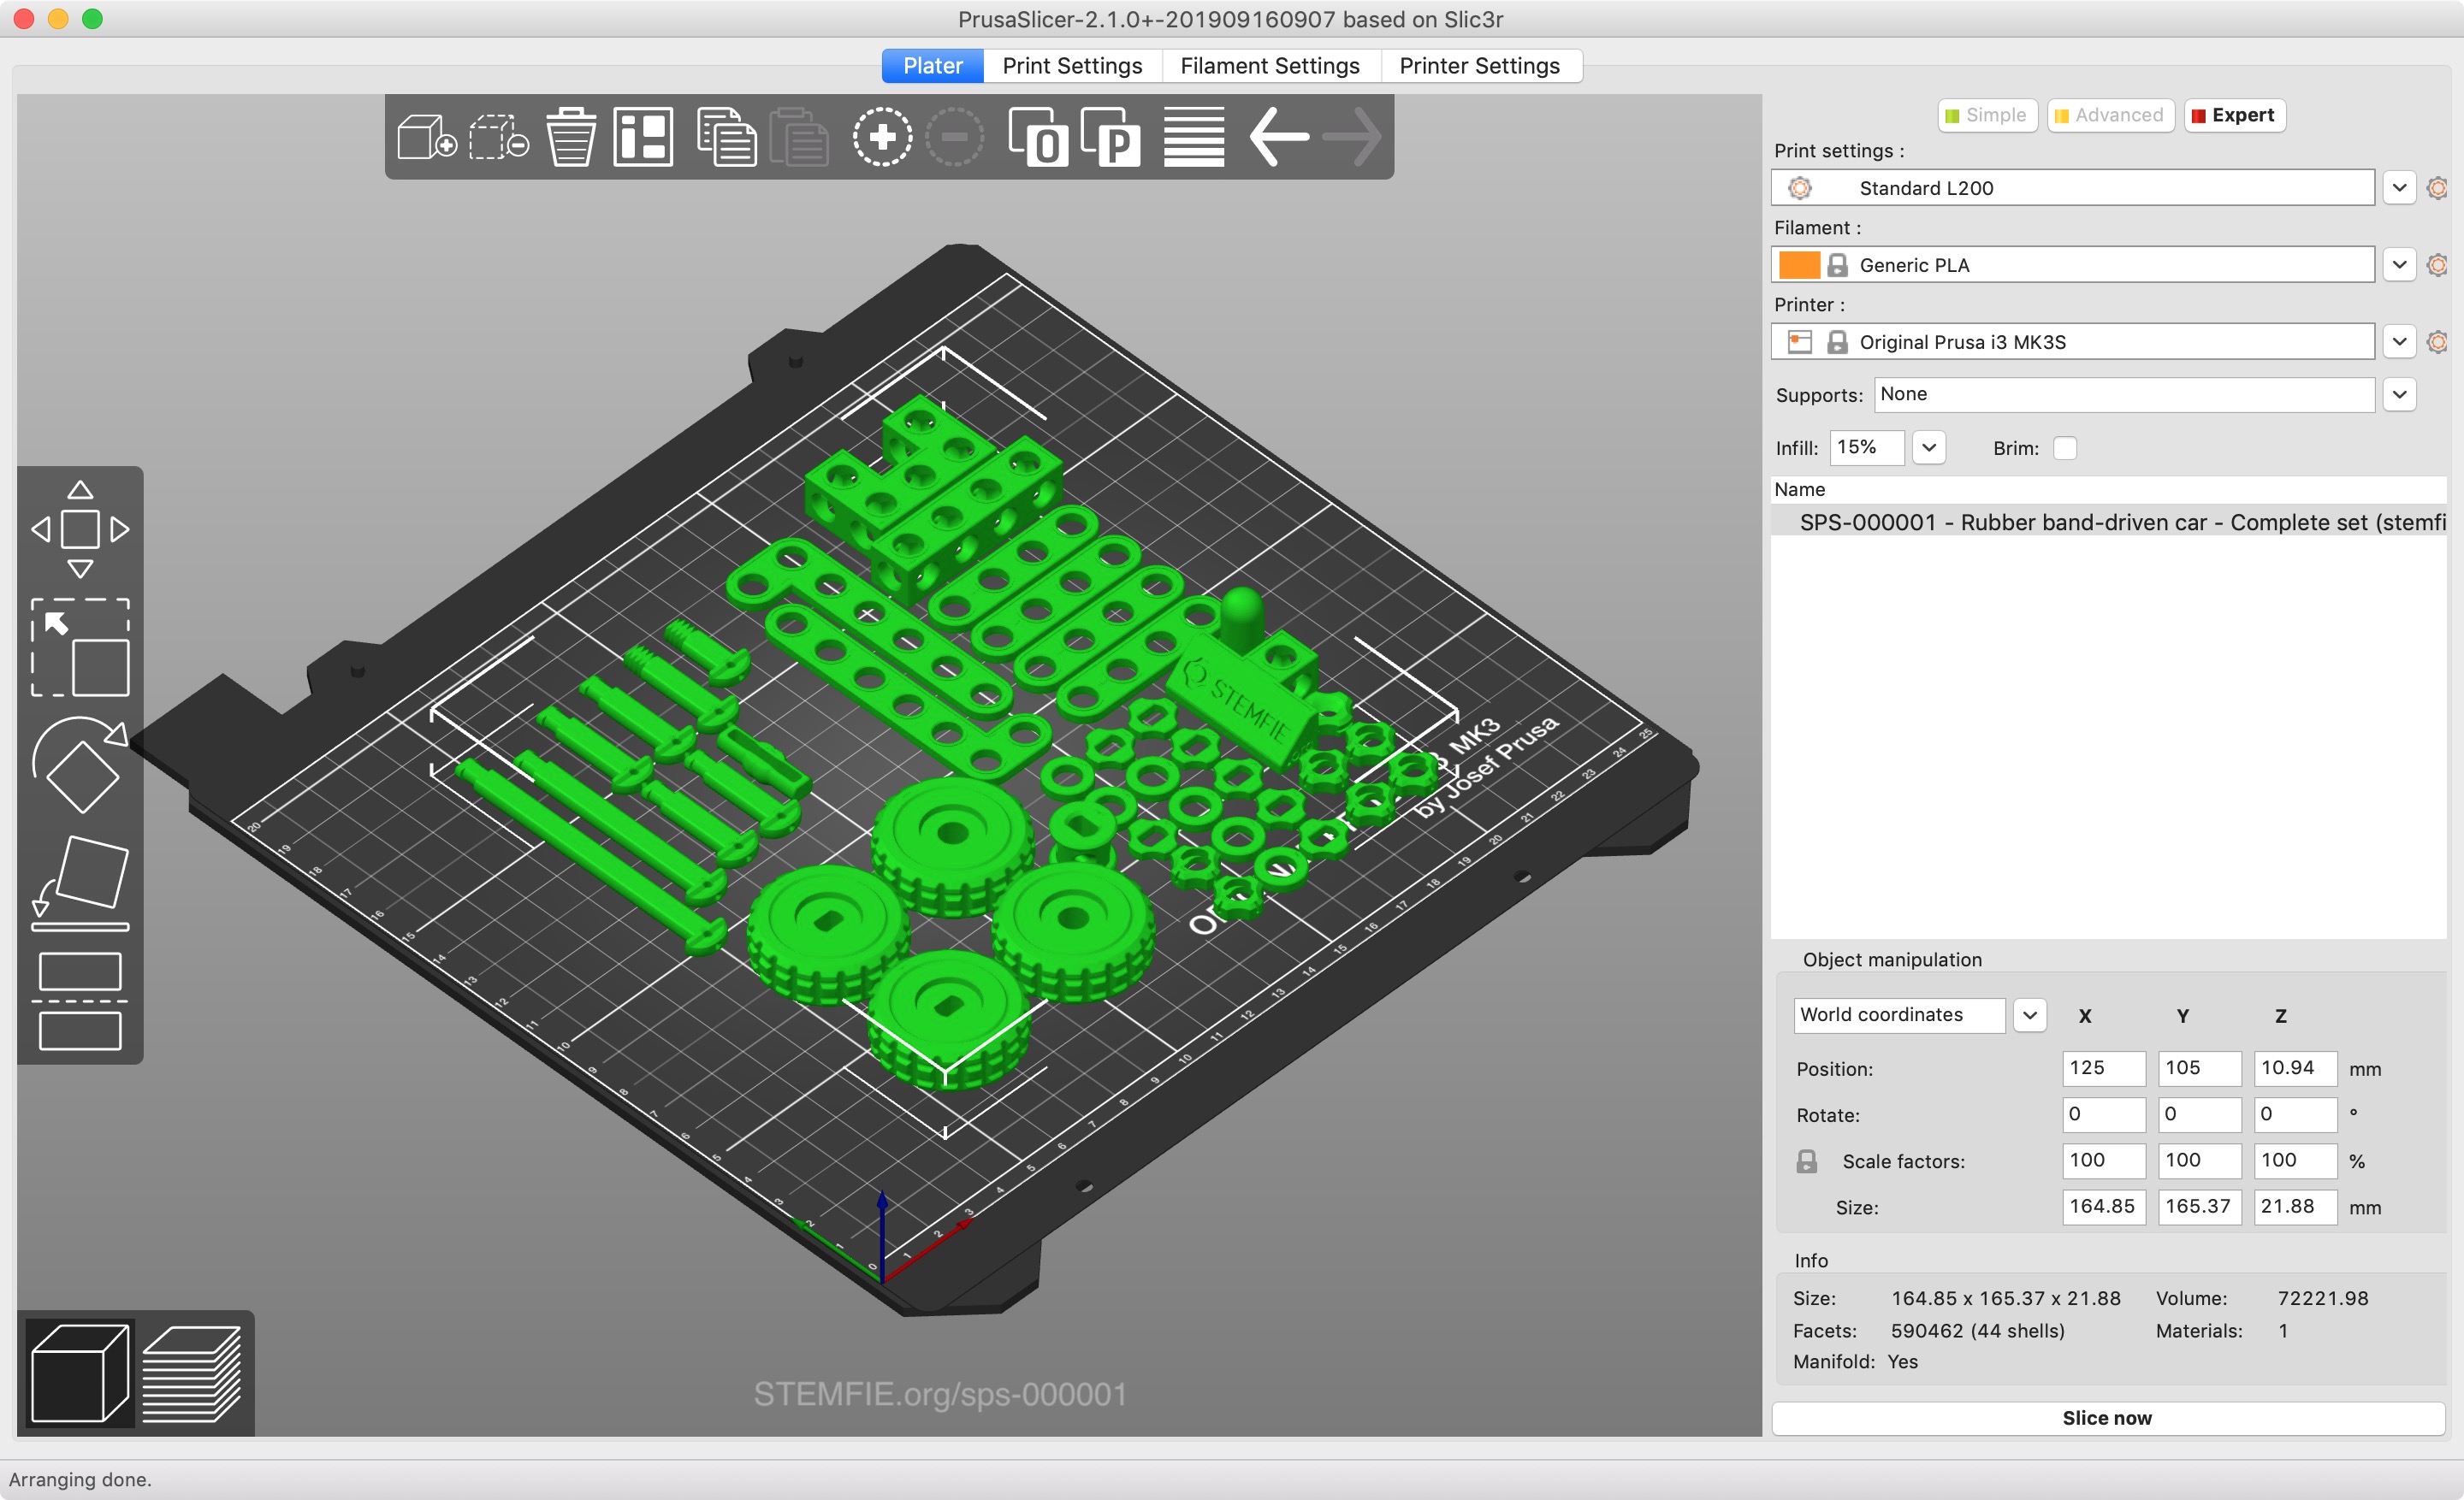Toggle the scale factors lock icon
2464x1500 pixels.
click(x=1806, y=1161)
